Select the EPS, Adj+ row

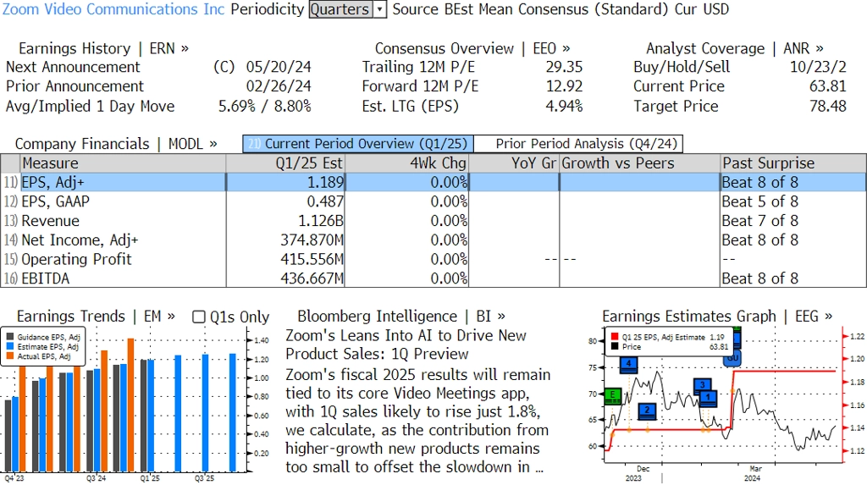[x=433, y=183]
